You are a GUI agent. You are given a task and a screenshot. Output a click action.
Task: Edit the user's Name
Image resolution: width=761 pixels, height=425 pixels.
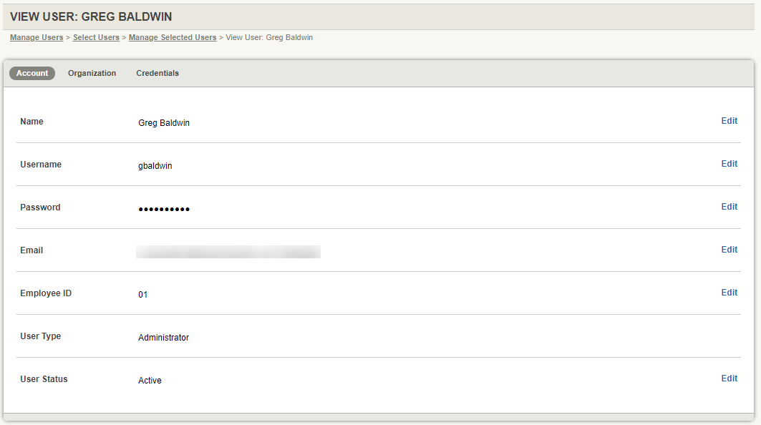point(729,121)
